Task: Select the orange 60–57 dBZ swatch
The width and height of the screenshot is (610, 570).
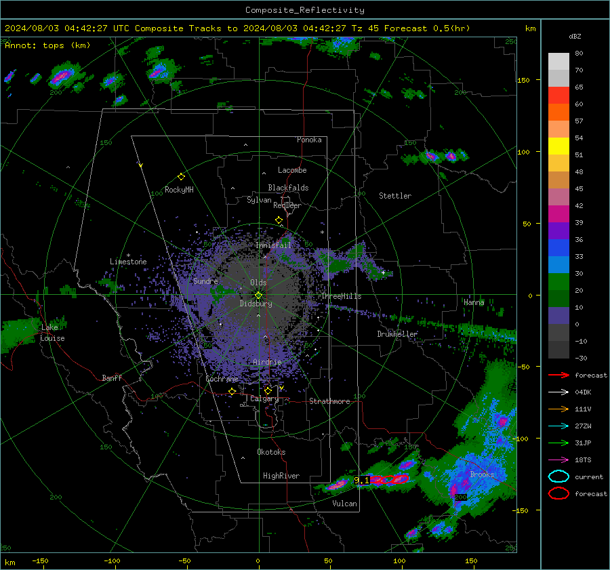Action: tap(558, 113)
